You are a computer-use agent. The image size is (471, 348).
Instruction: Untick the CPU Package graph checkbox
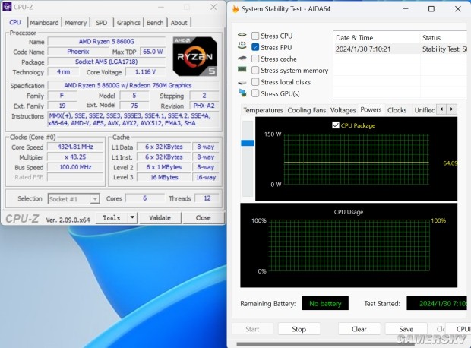click(x=336, y=125)
